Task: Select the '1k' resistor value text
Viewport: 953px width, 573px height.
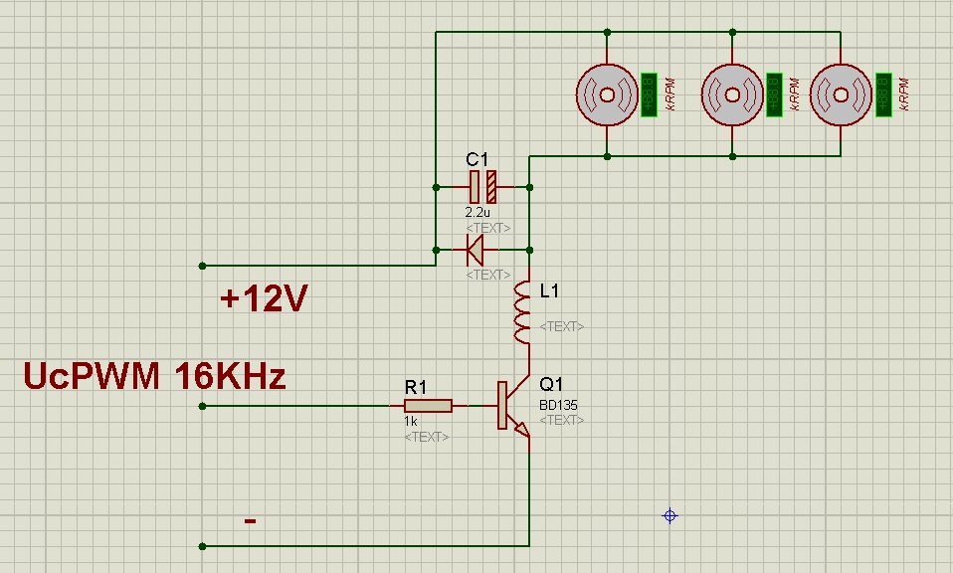Action: pyautogui.click(x=410, y=421)
